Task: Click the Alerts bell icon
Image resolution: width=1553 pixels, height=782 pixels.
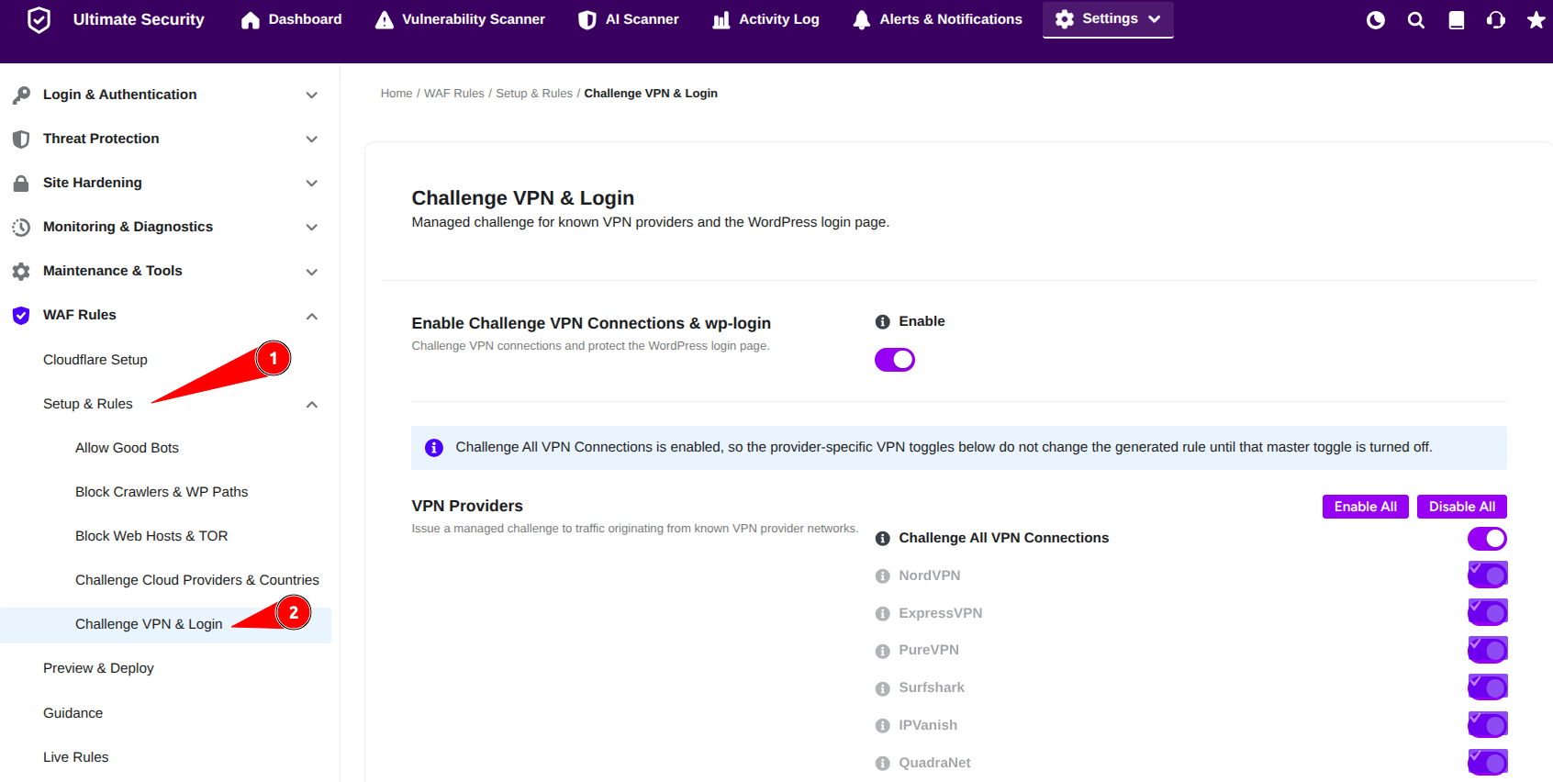Action: click(x=861, y=20)
